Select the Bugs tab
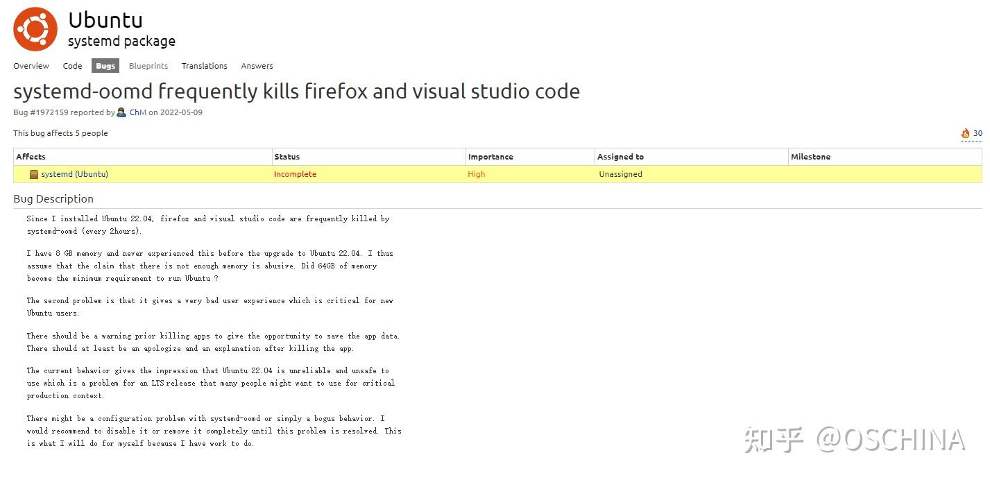This screenshot has height=480, width=990. 105,66
